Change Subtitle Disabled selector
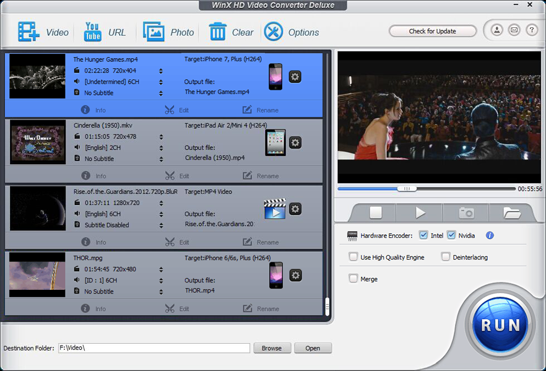 pos(161,225)
